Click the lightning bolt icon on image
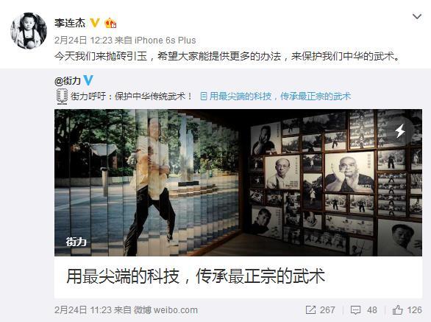The width and height of the screenshot is (431, 322). click(x=400, y=130)
